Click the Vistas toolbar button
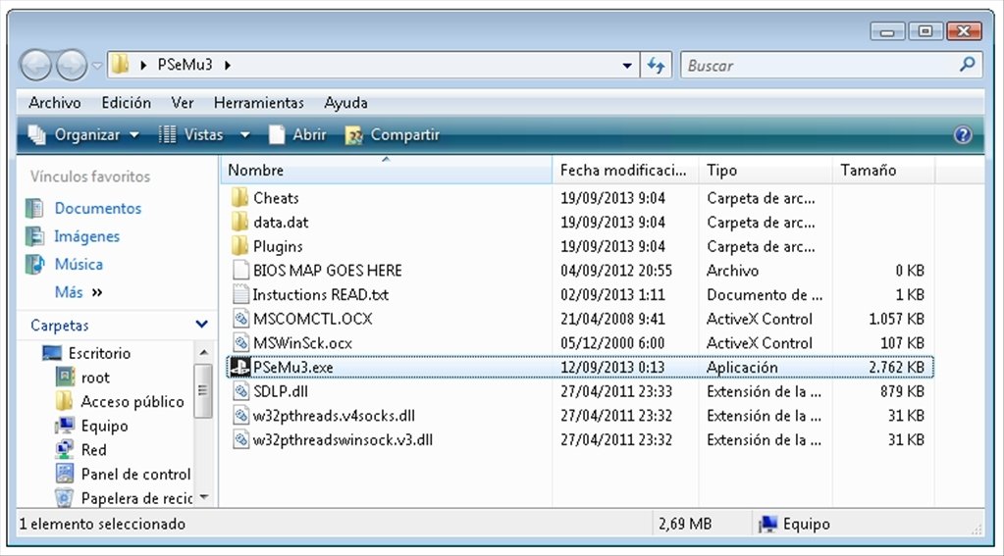1004x556 pixels. pyautogui.click(x=190, y=134)
